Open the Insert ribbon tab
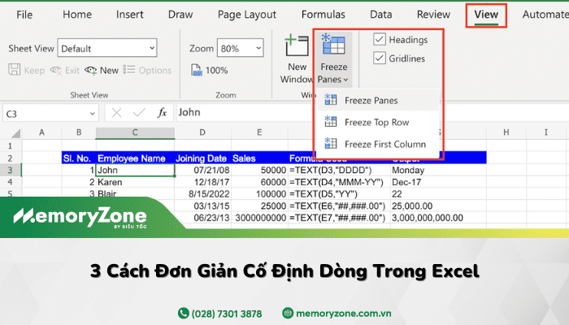569x325 pixels. 129,15
